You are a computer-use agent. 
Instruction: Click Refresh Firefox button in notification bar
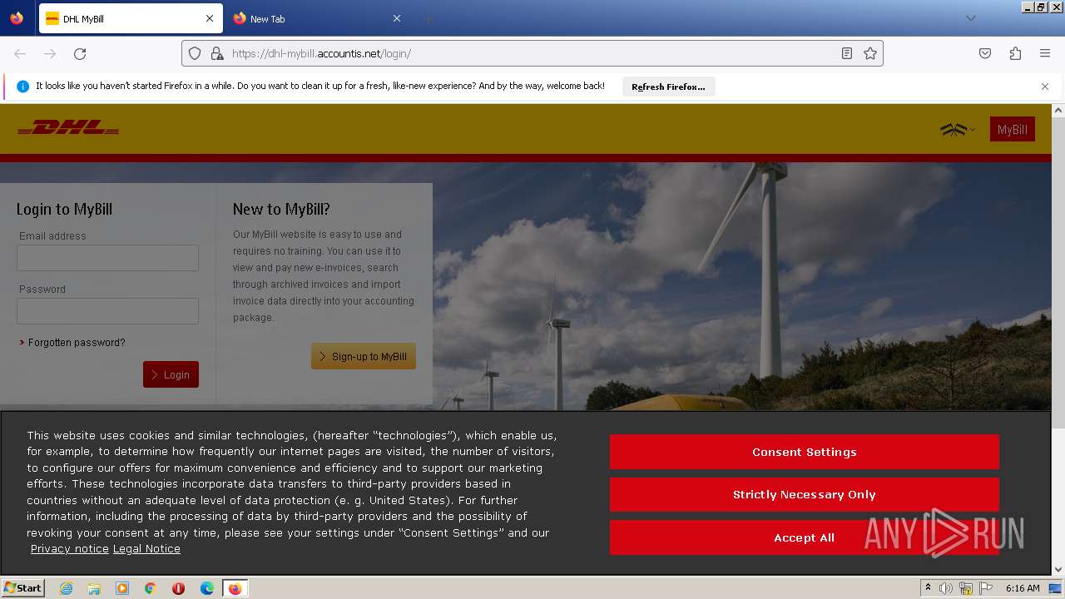[x=668, y=87]
